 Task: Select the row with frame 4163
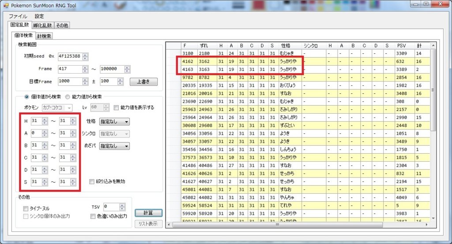[x=298, y=69]
